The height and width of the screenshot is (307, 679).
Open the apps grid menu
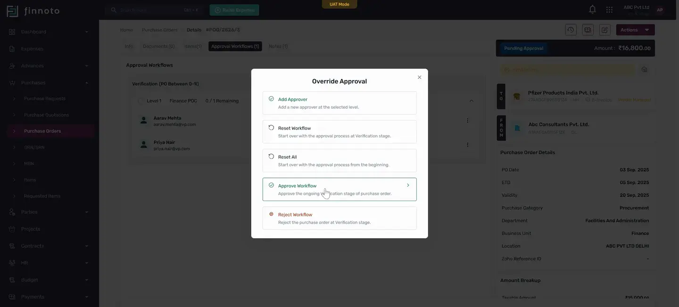[x=609, y=9]
